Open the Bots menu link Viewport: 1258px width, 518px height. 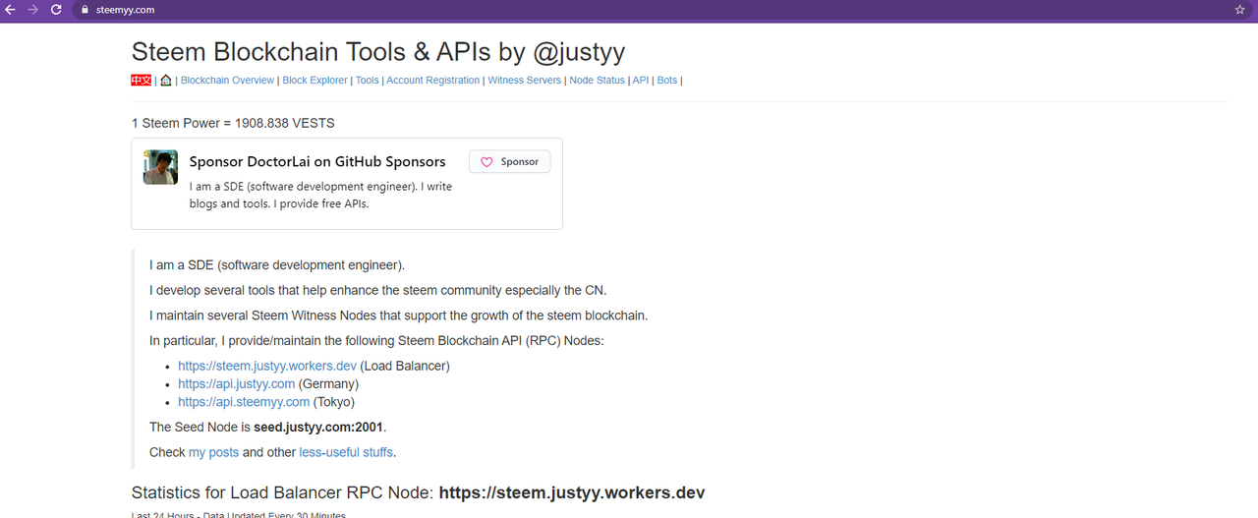(667, 81)
